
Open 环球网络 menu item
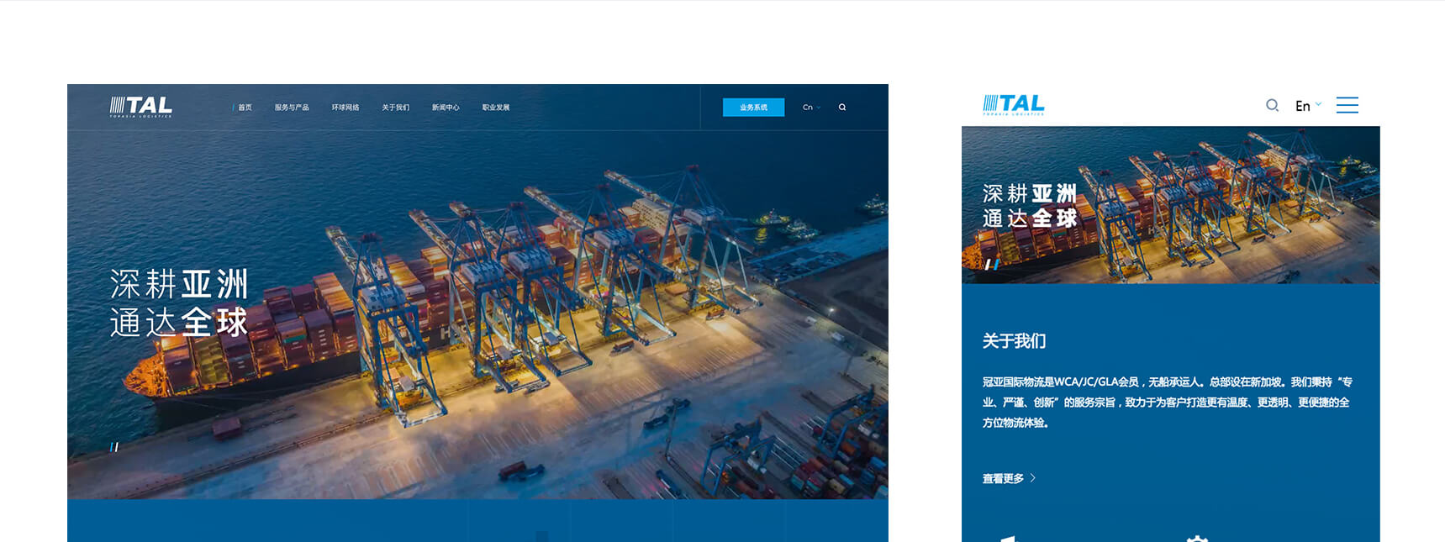coord(345,108)
